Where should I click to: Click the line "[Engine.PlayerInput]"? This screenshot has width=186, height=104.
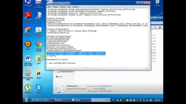pyautogui.click(x=58, y=29)
